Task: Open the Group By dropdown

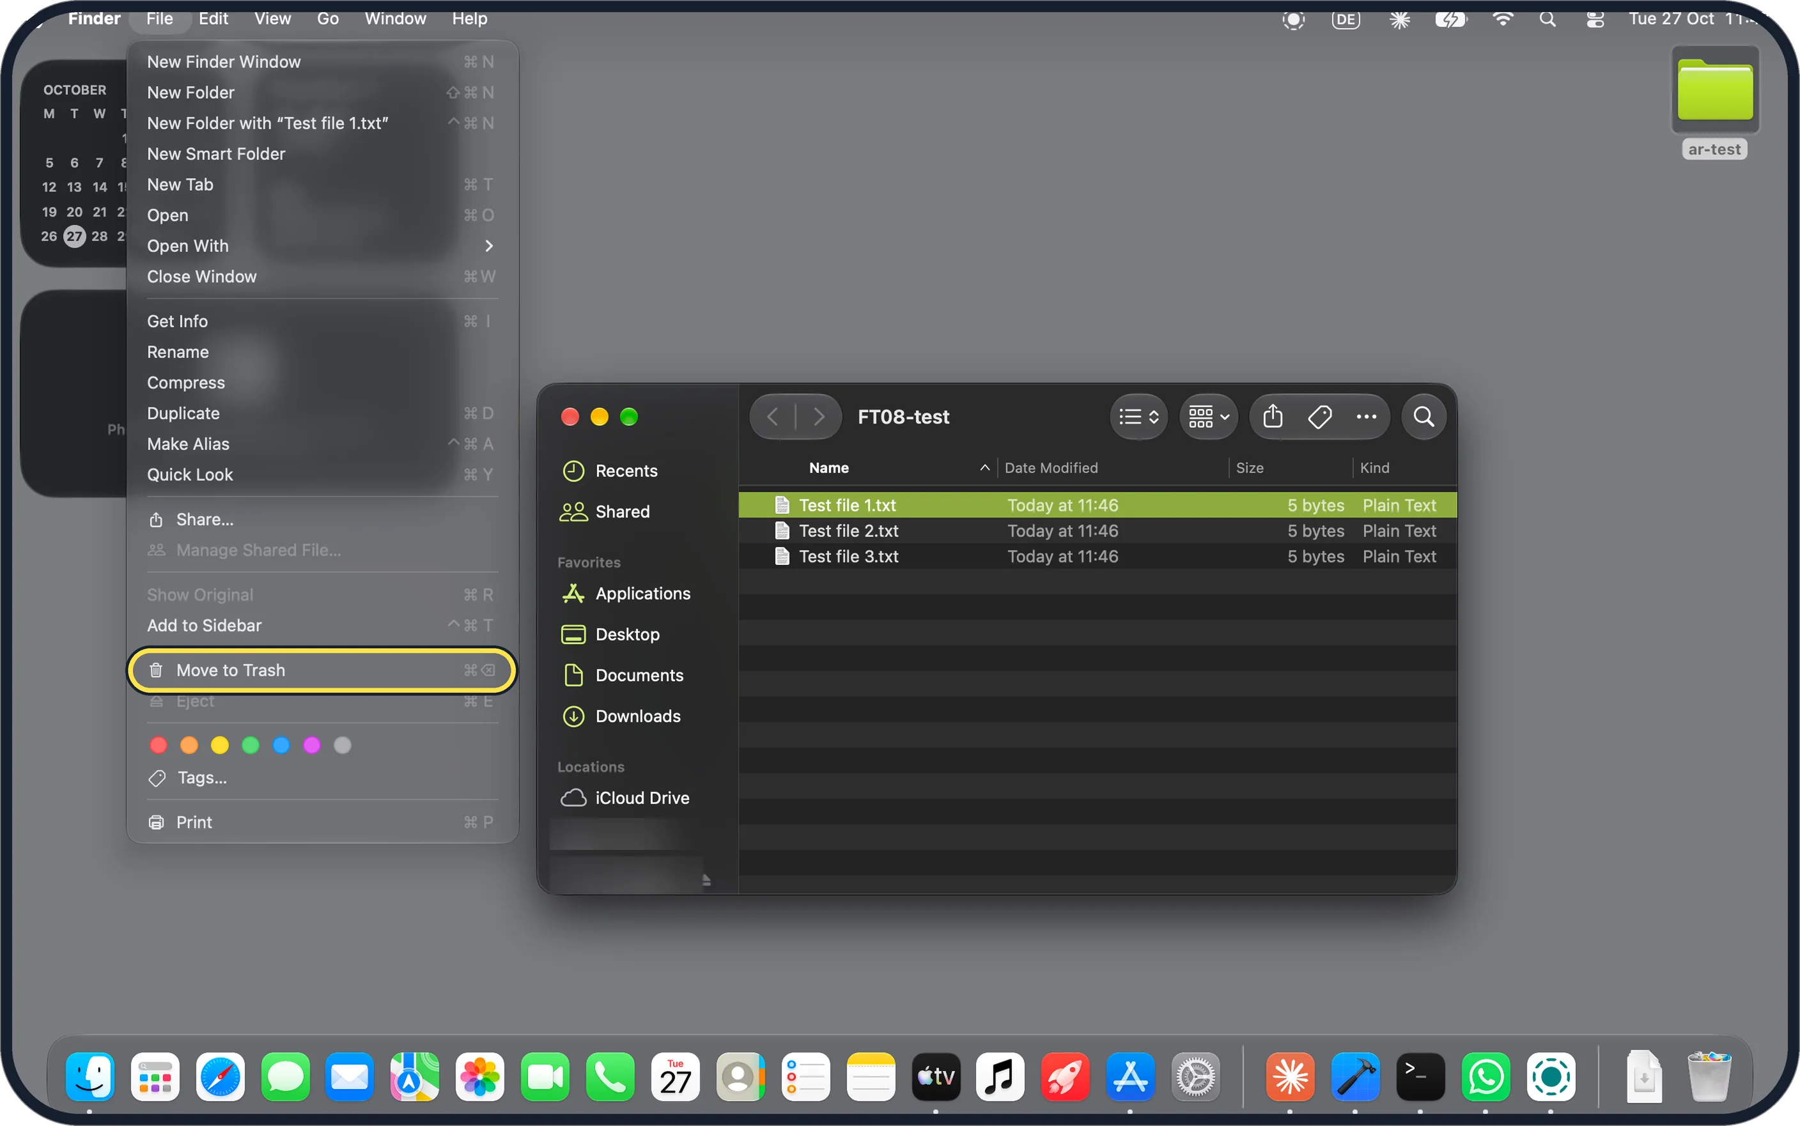Action: (1209, 416)
